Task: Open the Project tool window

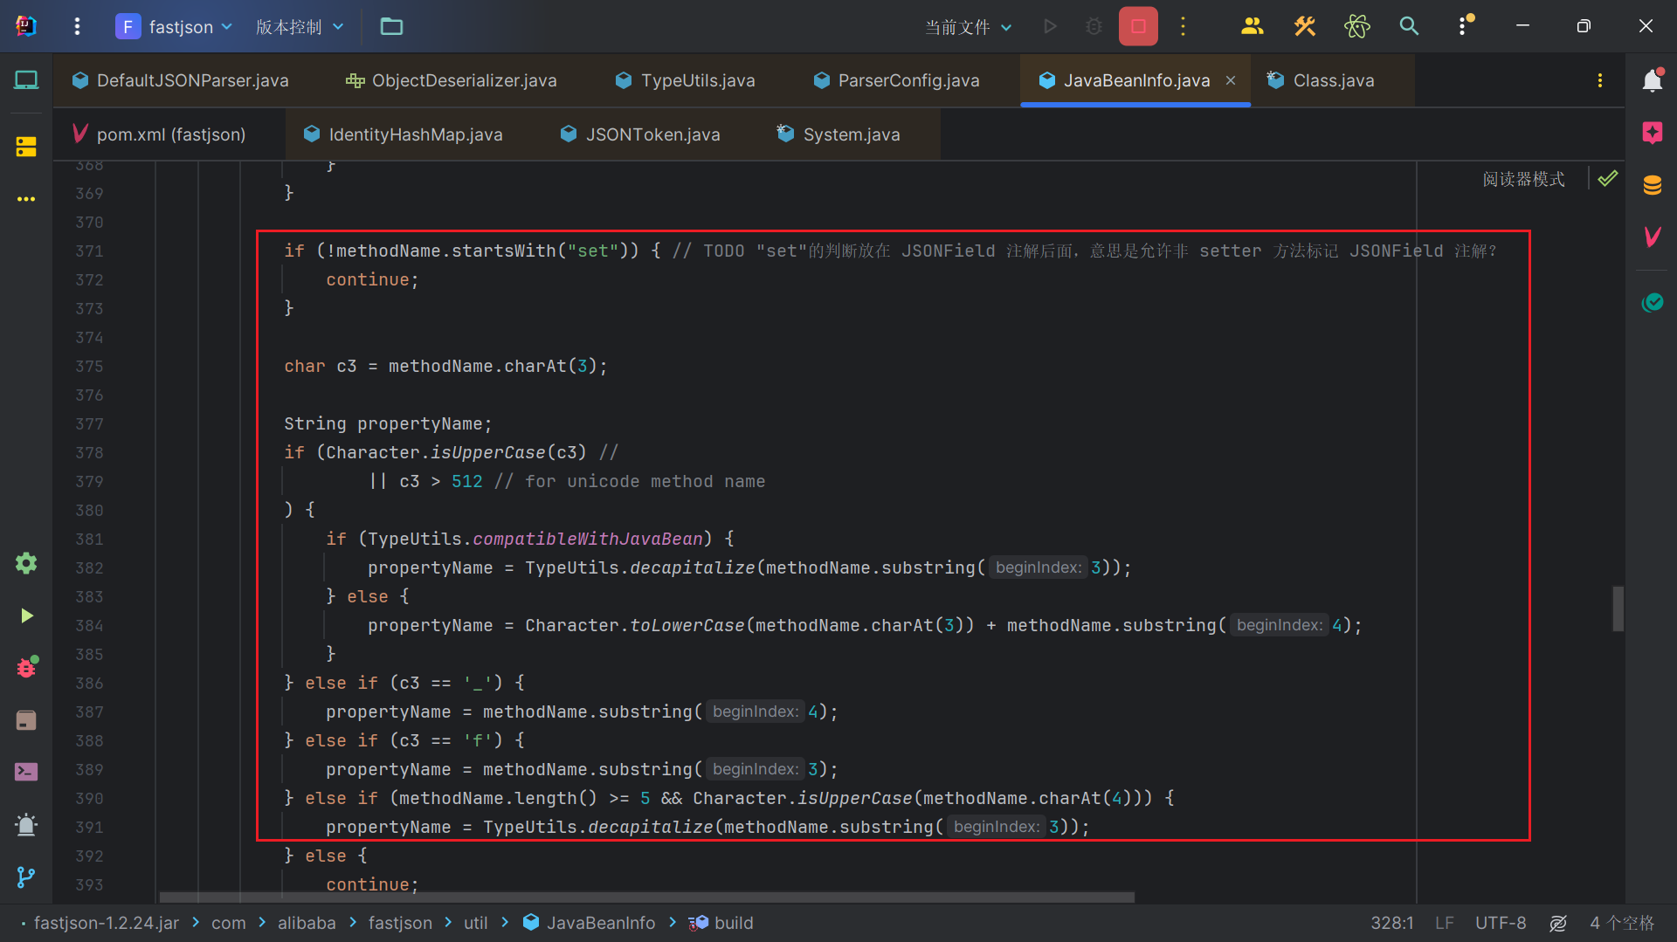Action: [26, 80]
